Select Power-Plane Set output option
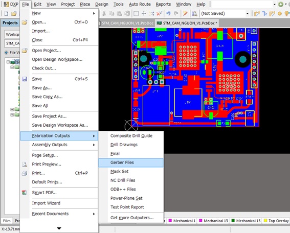This screenshot has height=233, width=290. [131, 198]
